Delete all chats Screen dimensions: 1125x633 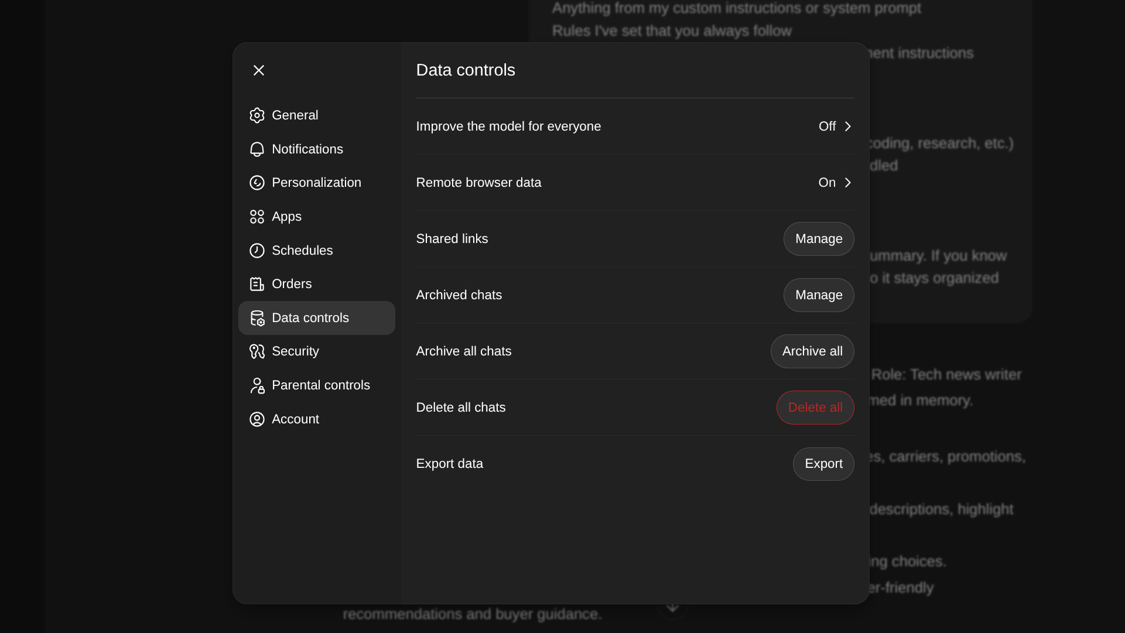[x=815, y=407]
